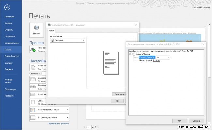Open Общий доступ in the sidebar
The image size is (212, 130).
[12, 56]
